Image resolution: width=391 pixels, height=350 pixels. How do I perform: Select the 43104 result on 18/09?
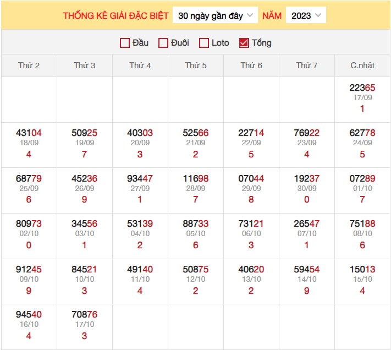pos(29,133)
